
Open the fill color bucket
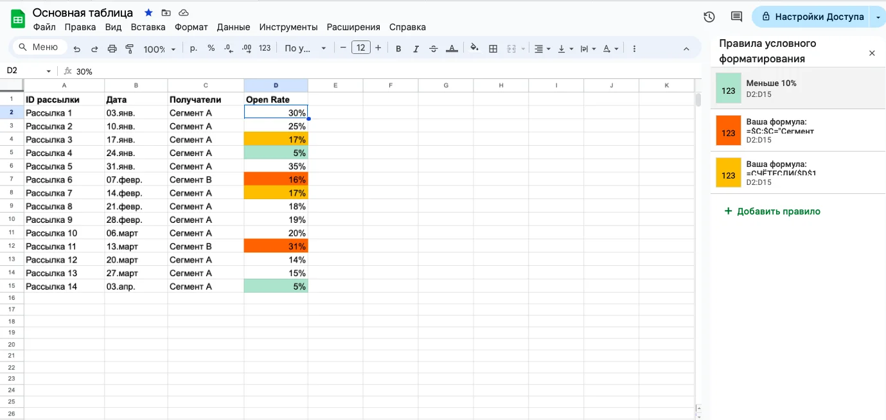point(475,48)
